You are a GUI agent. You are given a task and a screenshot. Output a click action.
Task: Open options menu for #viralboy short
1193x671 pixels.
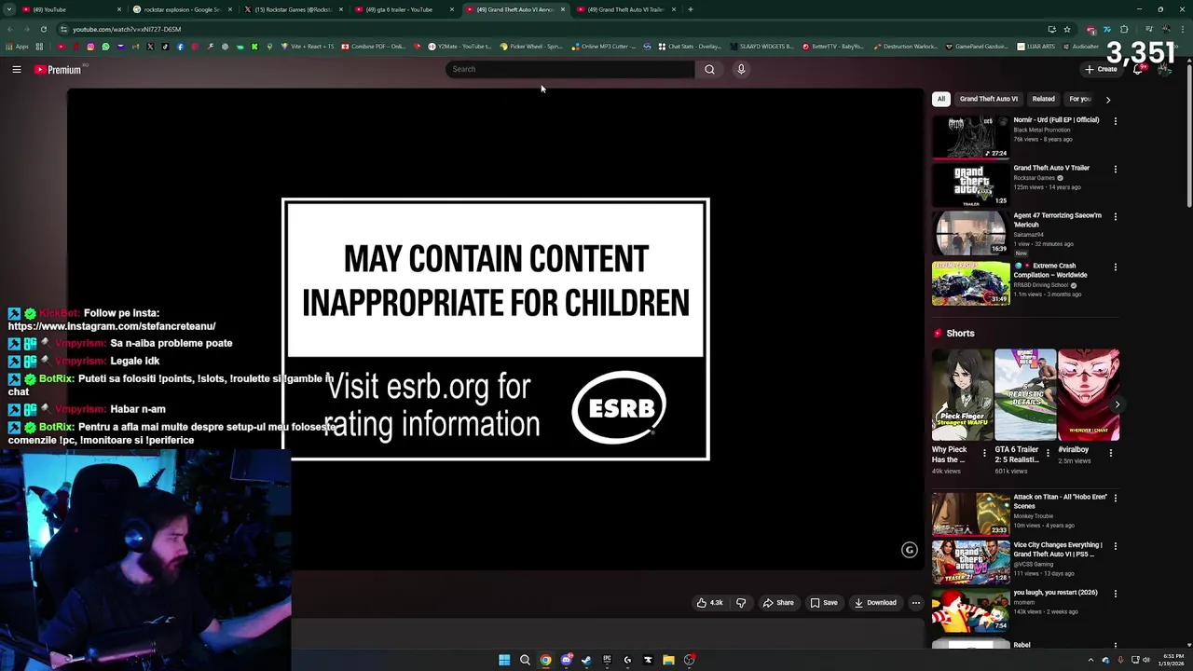pos(1110,452)
